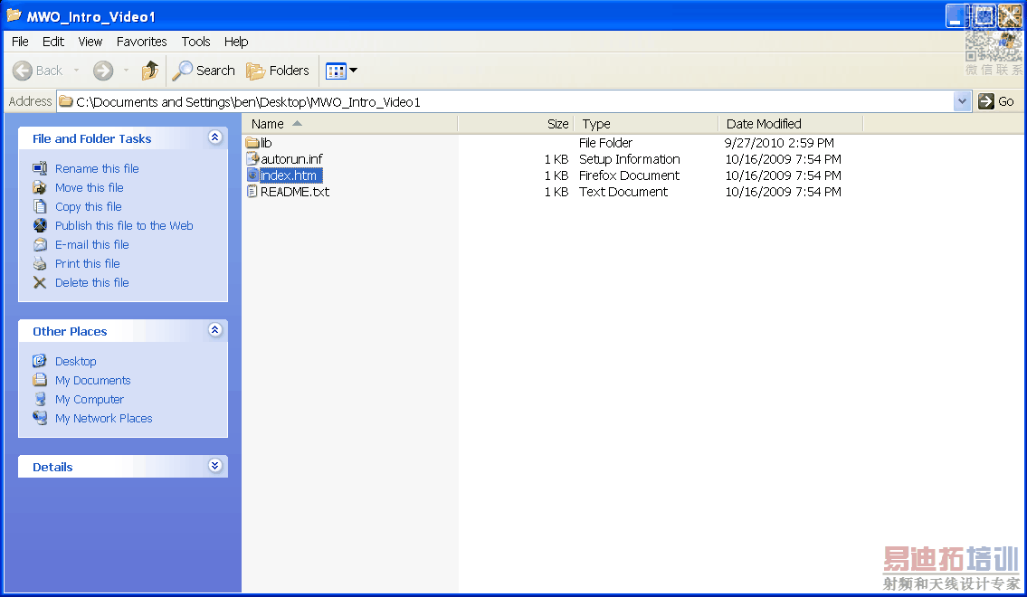The width and height of the screenshot is (1027, 597).
Task: Expand the Views dropdown arrow
Action: 354,70
